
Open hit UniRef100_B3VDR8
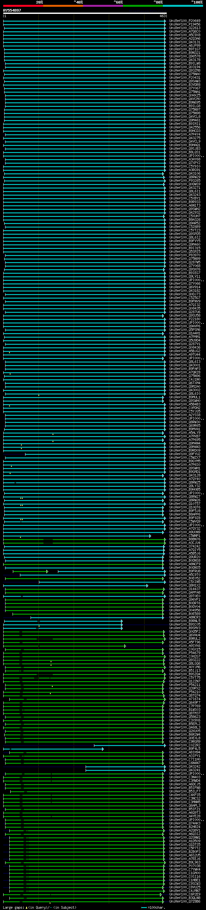[x=185, y=85]
